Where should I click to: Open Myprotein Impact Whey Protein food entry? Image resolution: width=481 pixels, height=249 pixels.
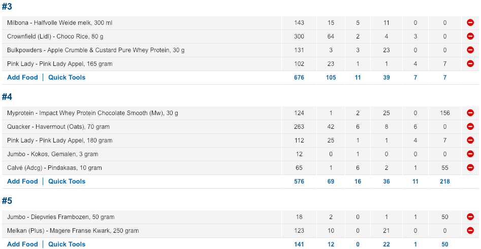tap(92, 113)
